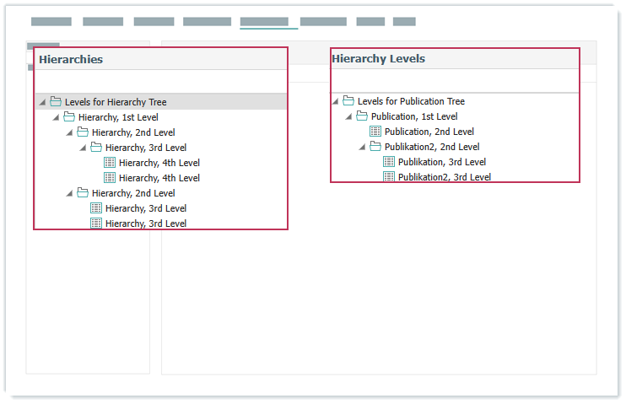Collapse the Hierarchy, 1st Level branch arrow

[56, 118]
